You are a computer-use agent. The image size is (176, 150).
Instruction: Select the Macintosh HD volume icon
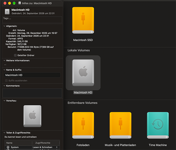click(x=83, y=73)
